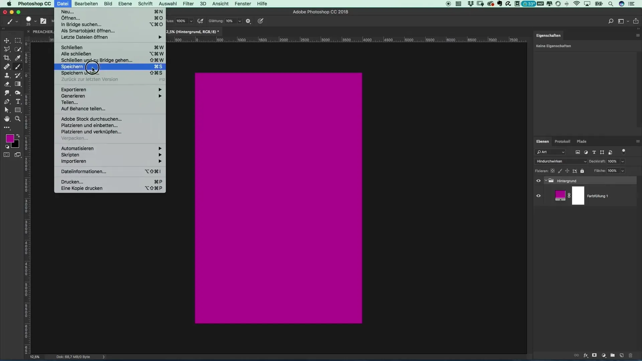Select the Move tool
The width and height of the screenshot is (642, 361).
coord(7,40)
